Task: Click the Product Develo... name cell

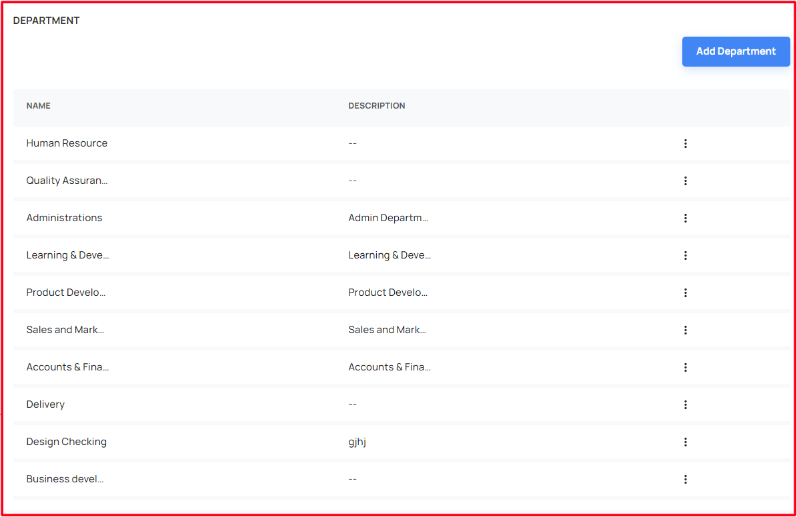Action: [x=65, y=292]
